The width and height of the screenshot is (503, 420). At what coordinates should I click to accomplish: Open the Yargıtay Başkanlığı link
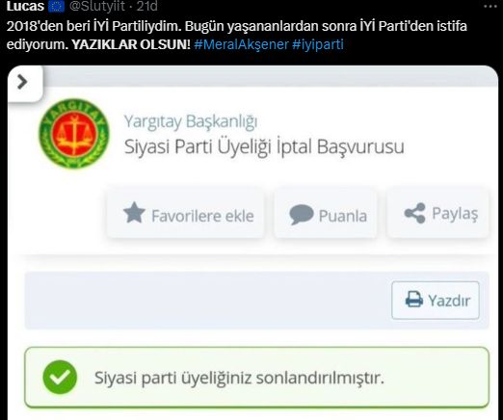191,121
